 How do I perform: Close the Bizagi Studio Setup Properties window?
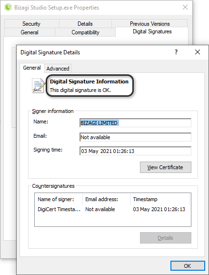(185, 7)
